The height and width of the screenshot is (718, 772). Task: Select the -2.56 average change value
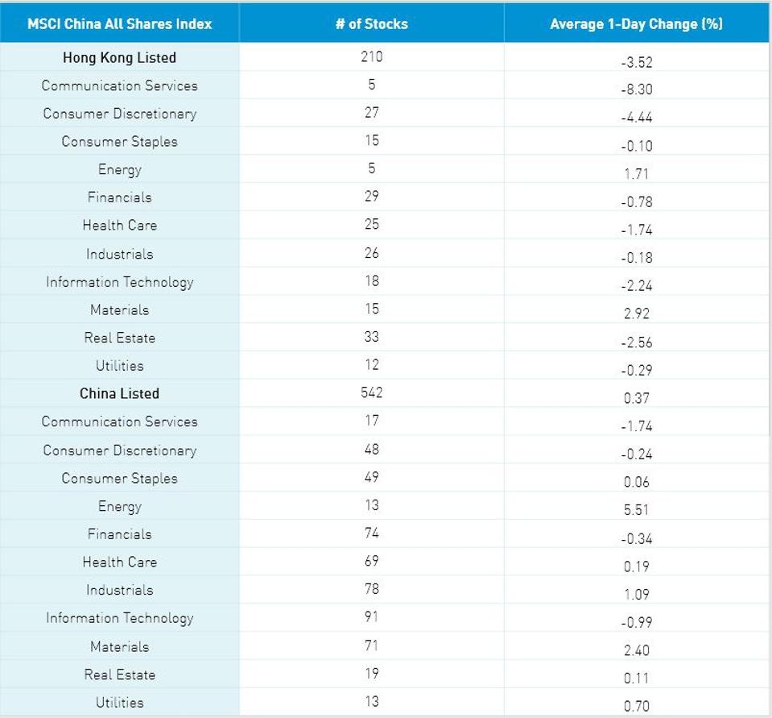(636, 342)
